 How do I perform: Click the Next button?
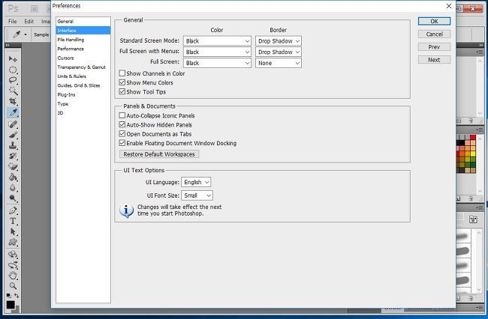pos(434,60)
